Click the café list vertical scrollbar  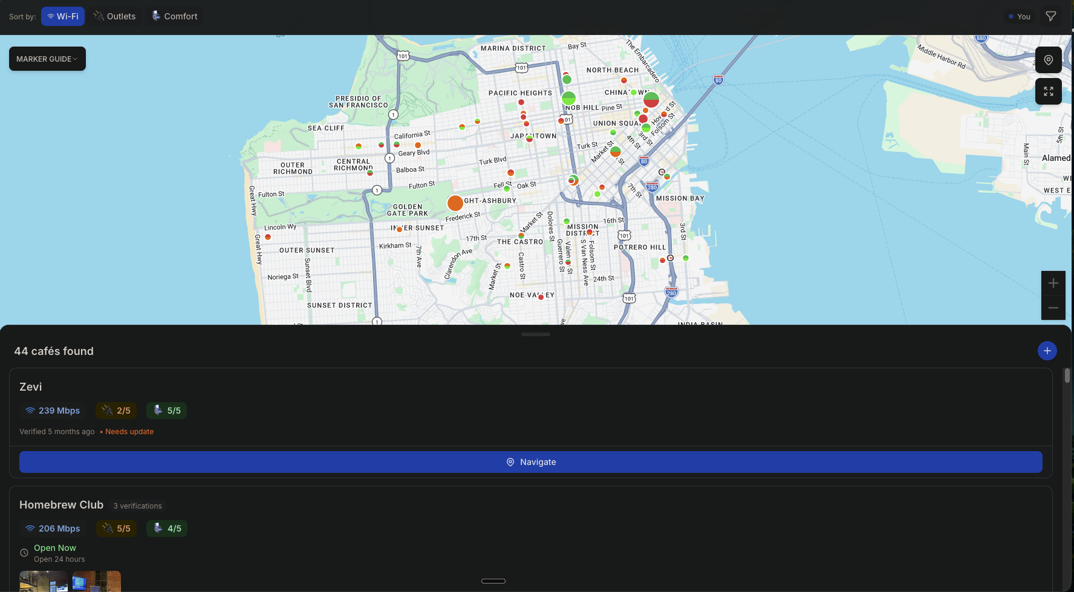[x=1067, y=376]
